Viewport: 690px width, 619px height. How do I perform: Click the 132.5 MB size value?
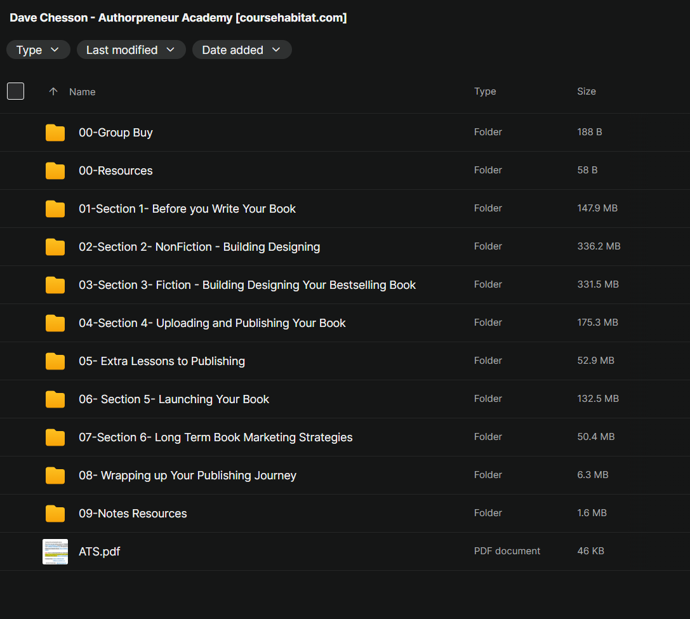[598, 399]
